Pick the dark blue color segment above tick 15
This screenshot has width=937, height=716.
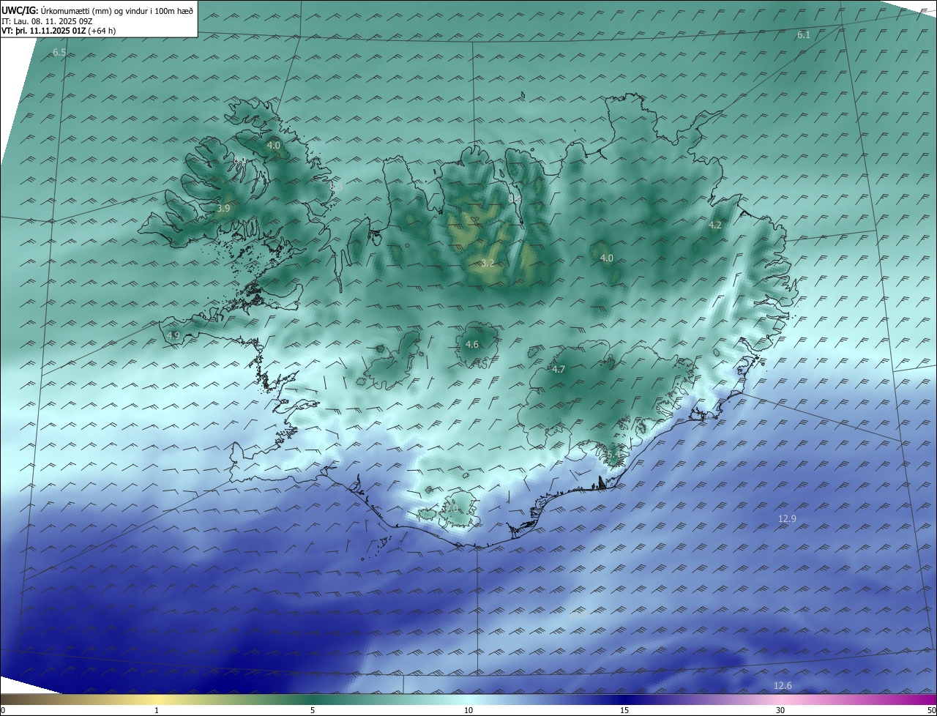624,699
